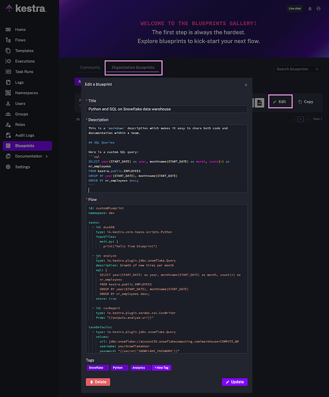The height and width of the screenshot is (397, 329).
Task: Click the red Delete button
Action: pyautogui.click(x=98, y=382)
